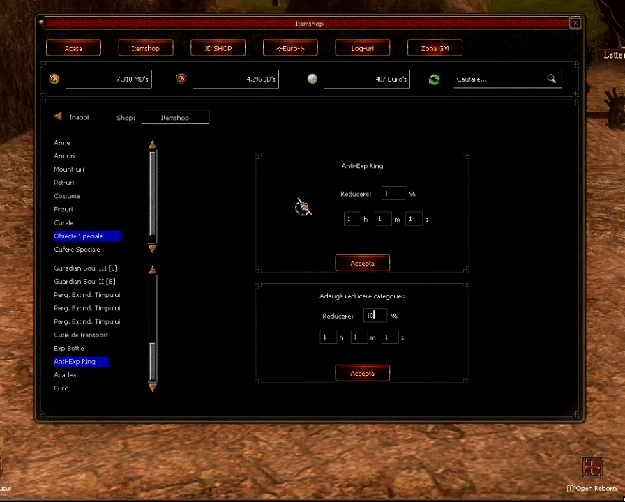The height and width of the screenshot is (502, 625).
Task: Click the JD shield currency icon
Action: coord(181,79)
